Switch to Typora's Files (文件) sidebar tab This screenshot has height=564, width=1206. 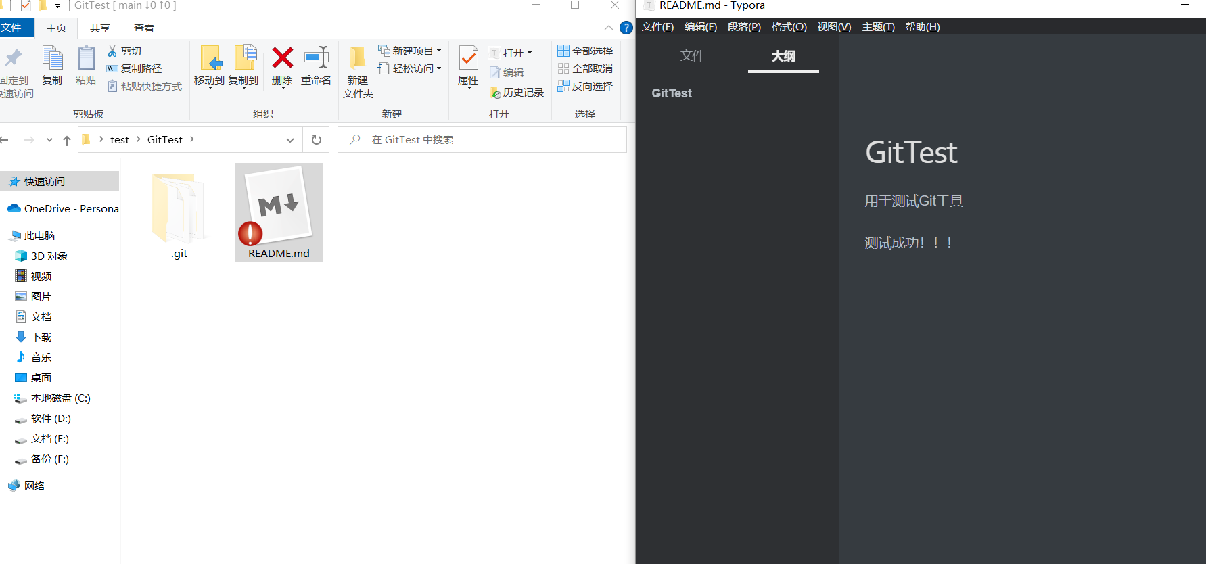pos(692,55)
